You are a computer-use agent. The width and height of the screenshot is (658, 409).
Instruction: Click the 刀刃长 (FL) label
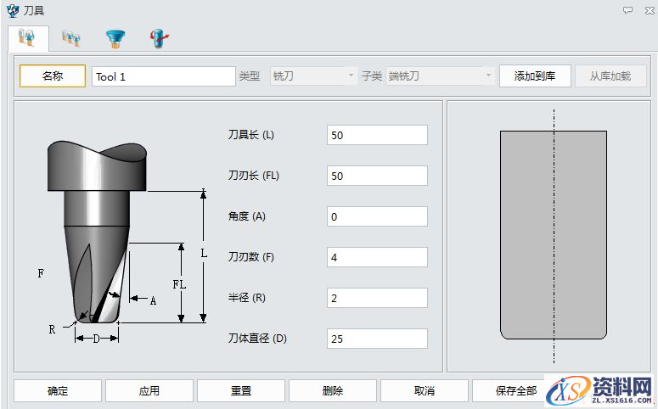[254, 176]
